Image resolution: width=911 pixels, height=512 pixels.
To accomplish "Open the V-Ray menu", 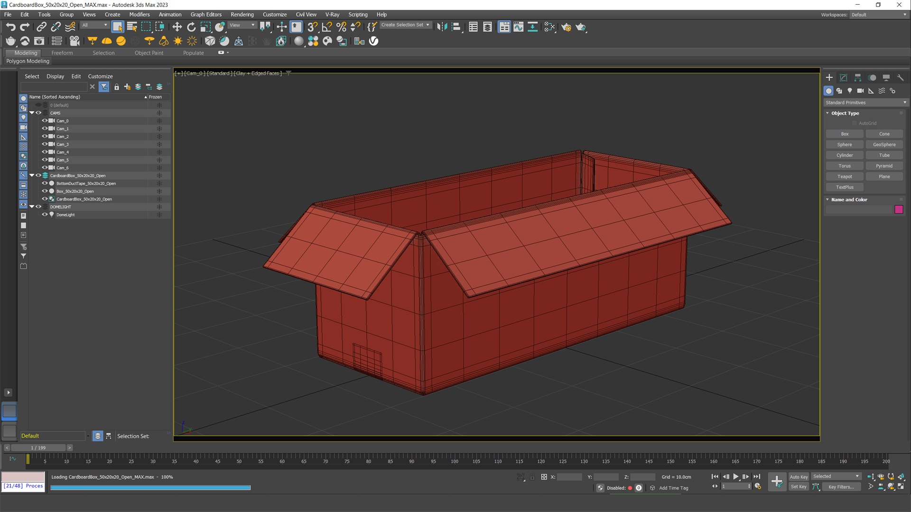I will [332, 15].
